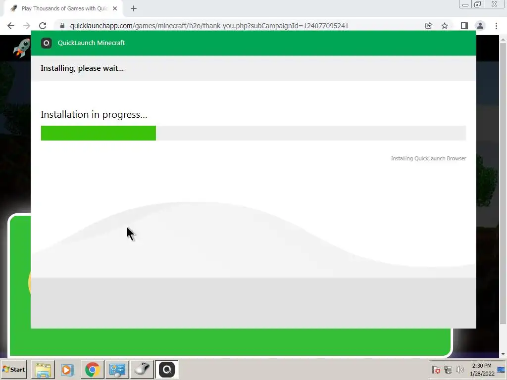507x380 pixels.
Task: Restore down the Chrome window
Action: [x=477, y=4]
